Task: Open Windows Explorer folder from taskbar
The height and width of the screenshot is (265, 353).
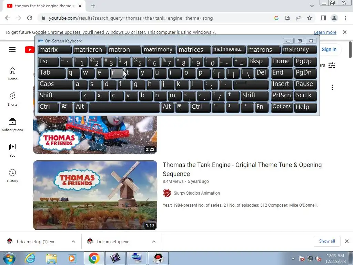Action: (51, 258)
